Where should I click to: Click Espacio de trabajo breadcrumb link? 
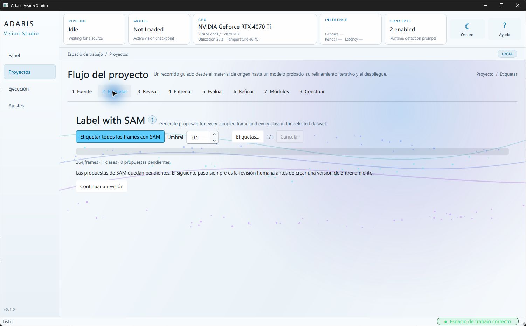pos(85,54)
